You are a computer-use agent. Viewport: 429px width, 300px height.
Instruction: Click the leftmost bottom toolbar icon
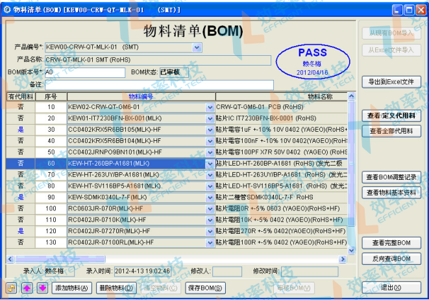click(x=12, y=288)
